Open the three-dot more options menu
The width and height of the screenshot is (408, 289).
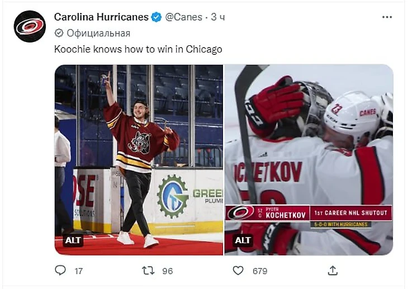pyautogui.click(x=387, y=17)
